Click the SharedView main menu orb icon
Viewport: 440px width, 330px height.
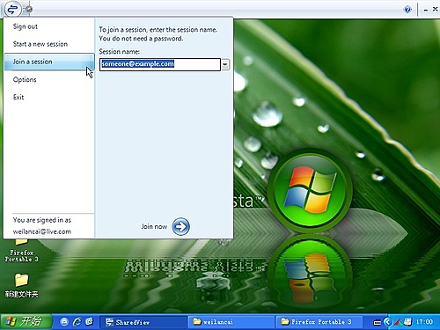tap(12, 9)
